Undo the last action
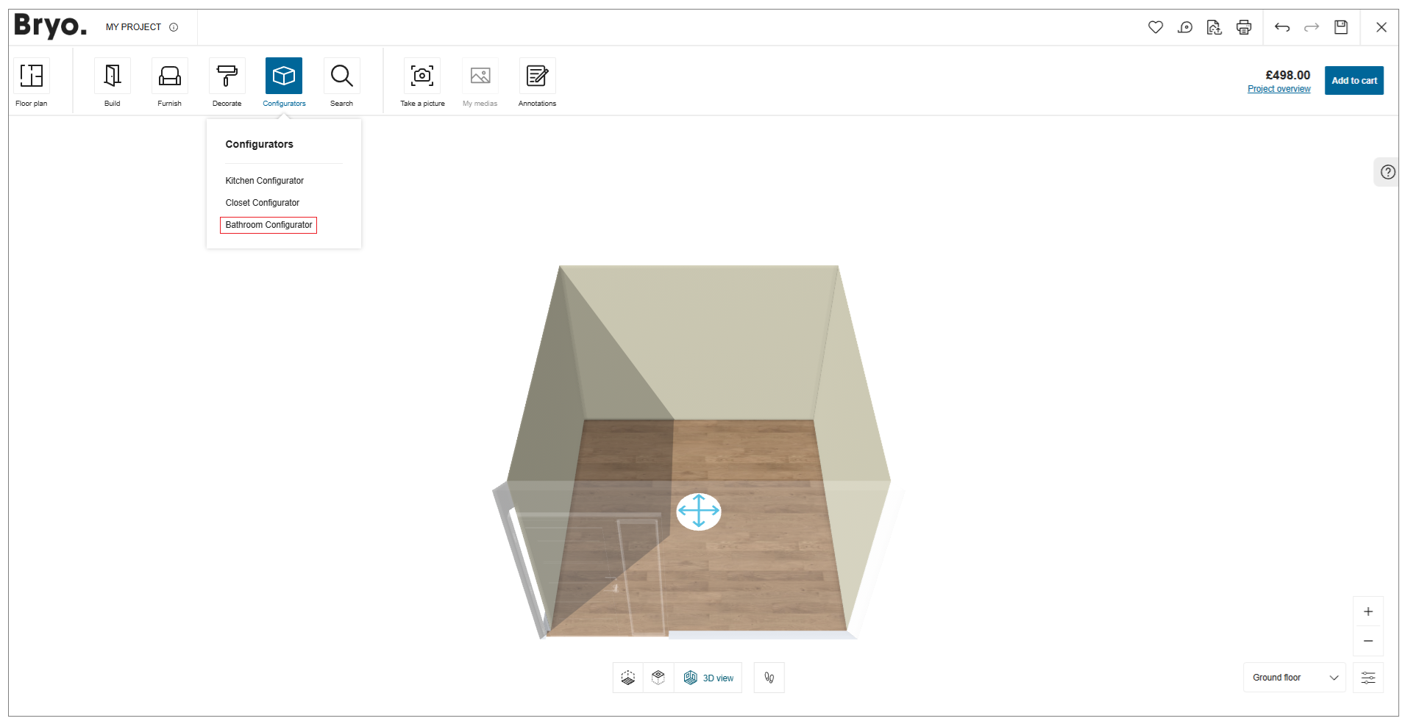Viewport: 1402px width, 721px height. [x=1282, y=27]
